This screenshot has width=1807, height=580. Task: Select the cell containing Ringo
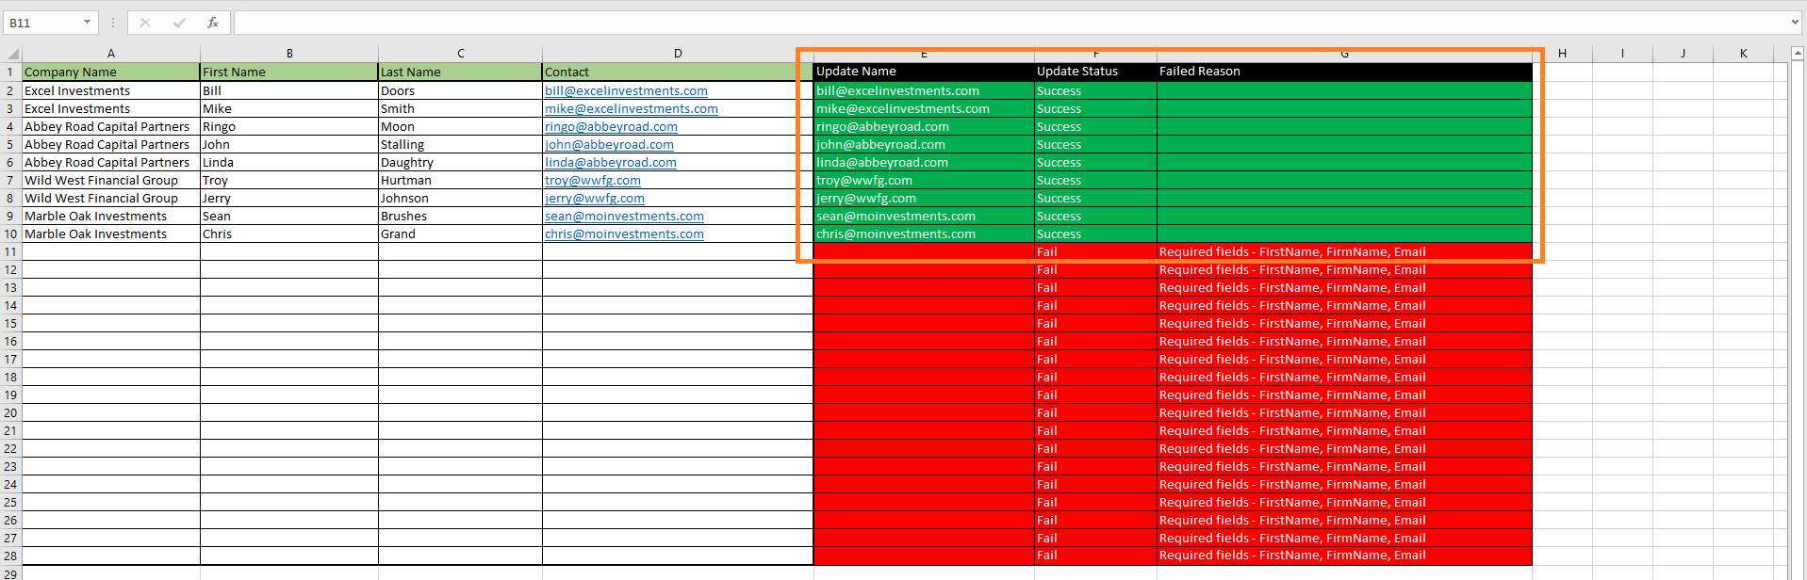(x=289, y=126)
